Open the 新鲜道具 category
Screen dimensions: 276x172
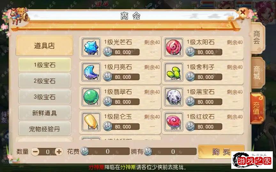coord(44,113)
